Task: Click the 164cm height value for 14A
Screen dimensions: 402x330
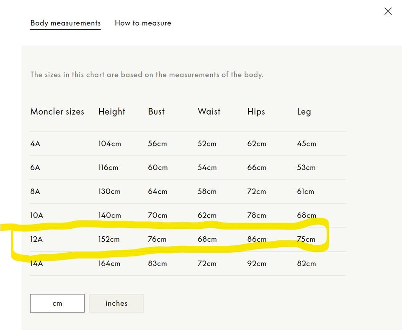Action: point(109,263)
